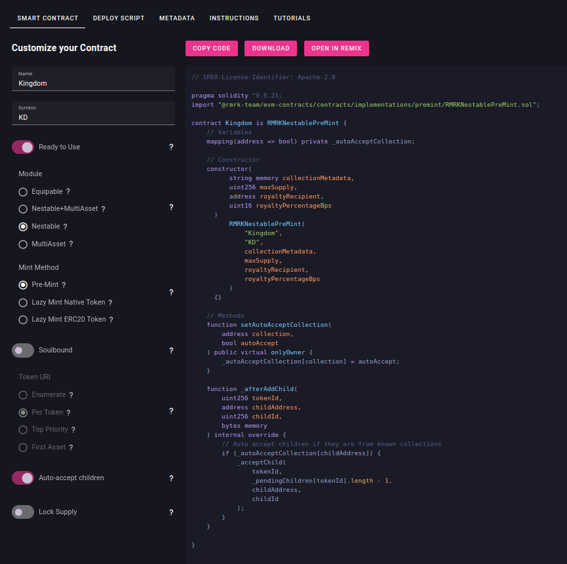
Task: Click help icon beside Lazy Mint Native Token
Action: [x=110, y=303]
